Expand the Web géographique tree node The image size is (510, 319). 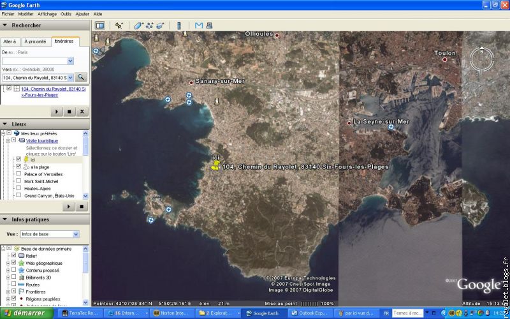click(x=8, y=263)
